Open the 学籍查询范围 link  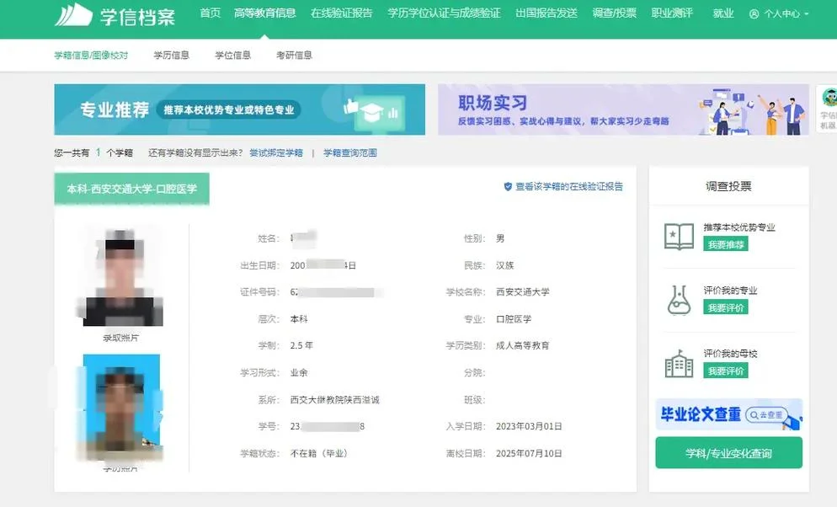pos(350,152)
